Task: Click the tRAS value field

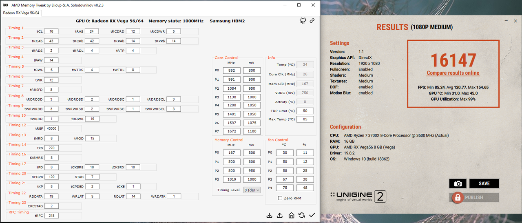Action: 92,31
